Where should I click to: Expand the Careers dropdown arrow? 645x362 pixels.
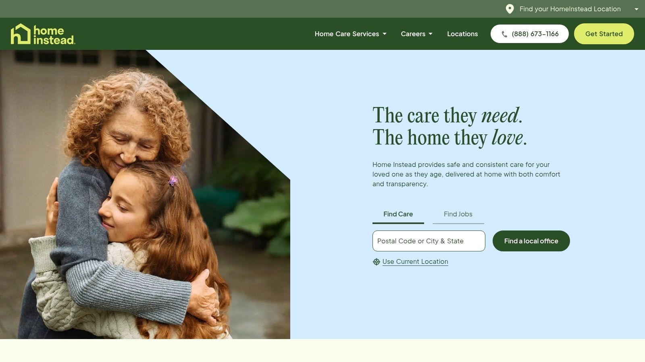coord(431,34)
